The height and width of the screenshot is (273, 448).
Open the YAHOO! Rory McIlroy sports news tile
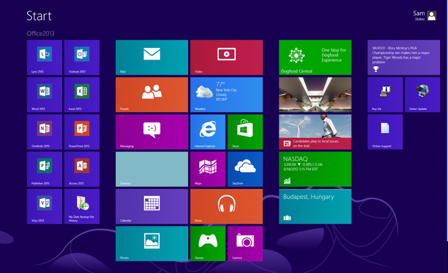[404, 57]
